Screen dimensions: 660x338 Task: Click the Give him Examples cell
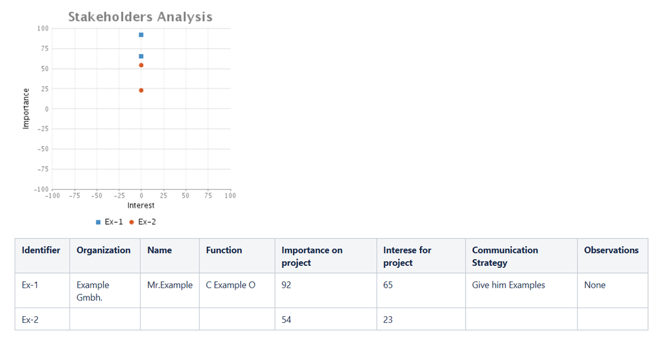pyautogui.click(x=522, y=290)
